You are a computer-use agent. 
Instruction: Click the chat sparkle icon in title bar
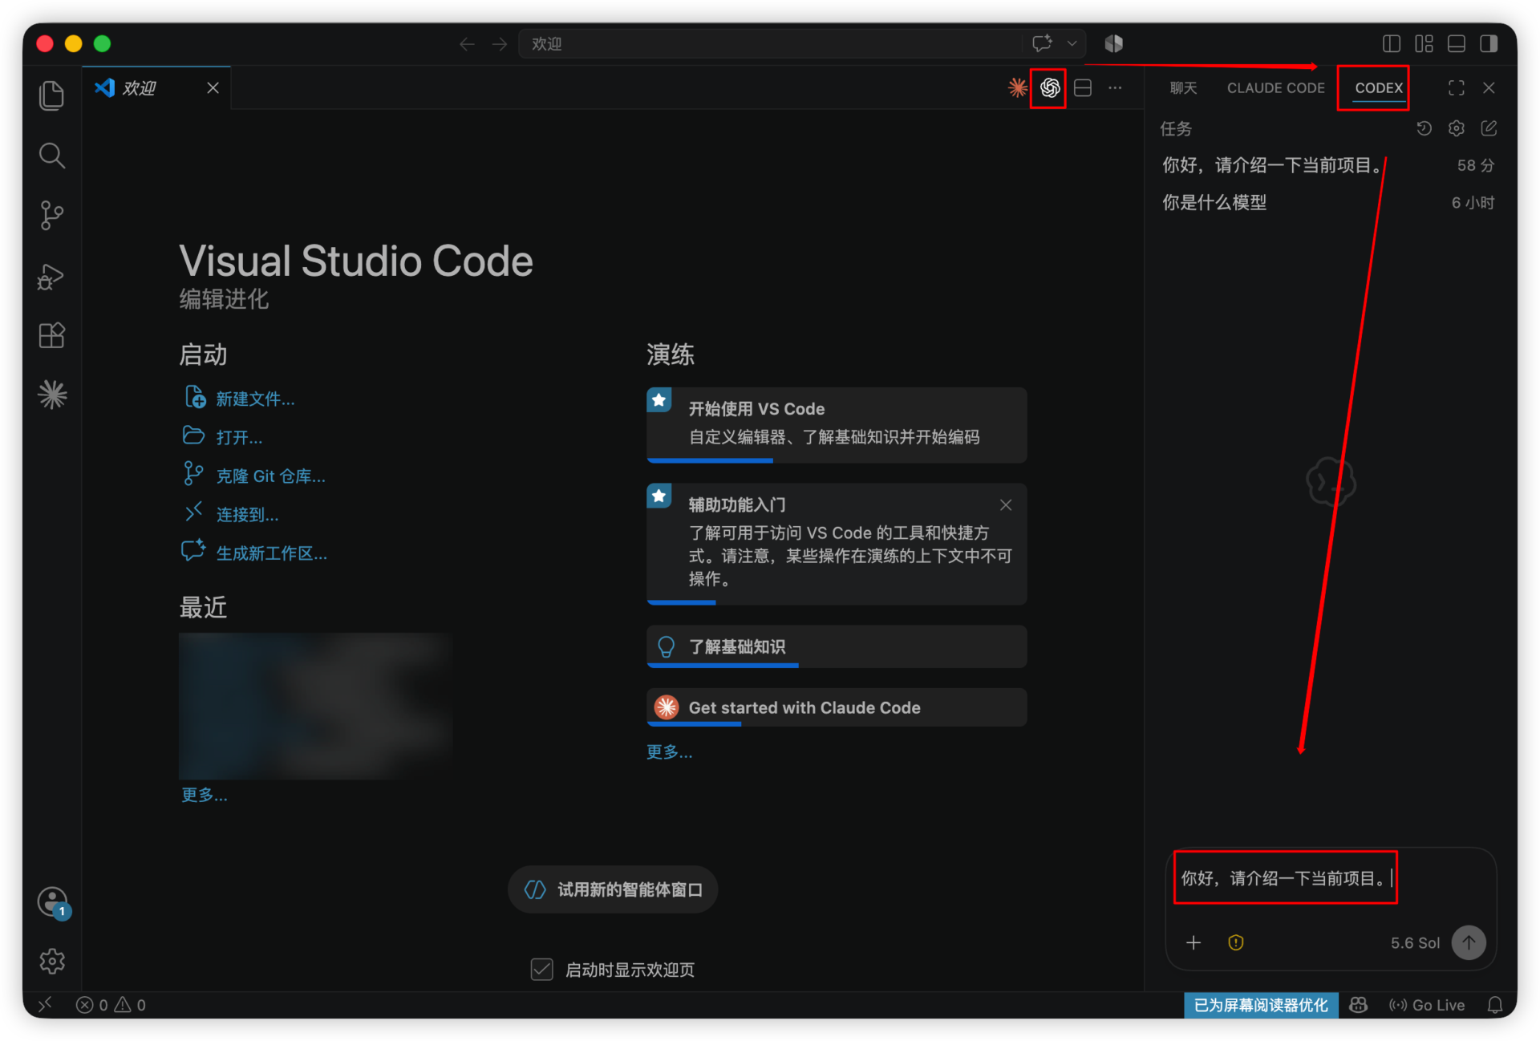[x=1042, y=43]
